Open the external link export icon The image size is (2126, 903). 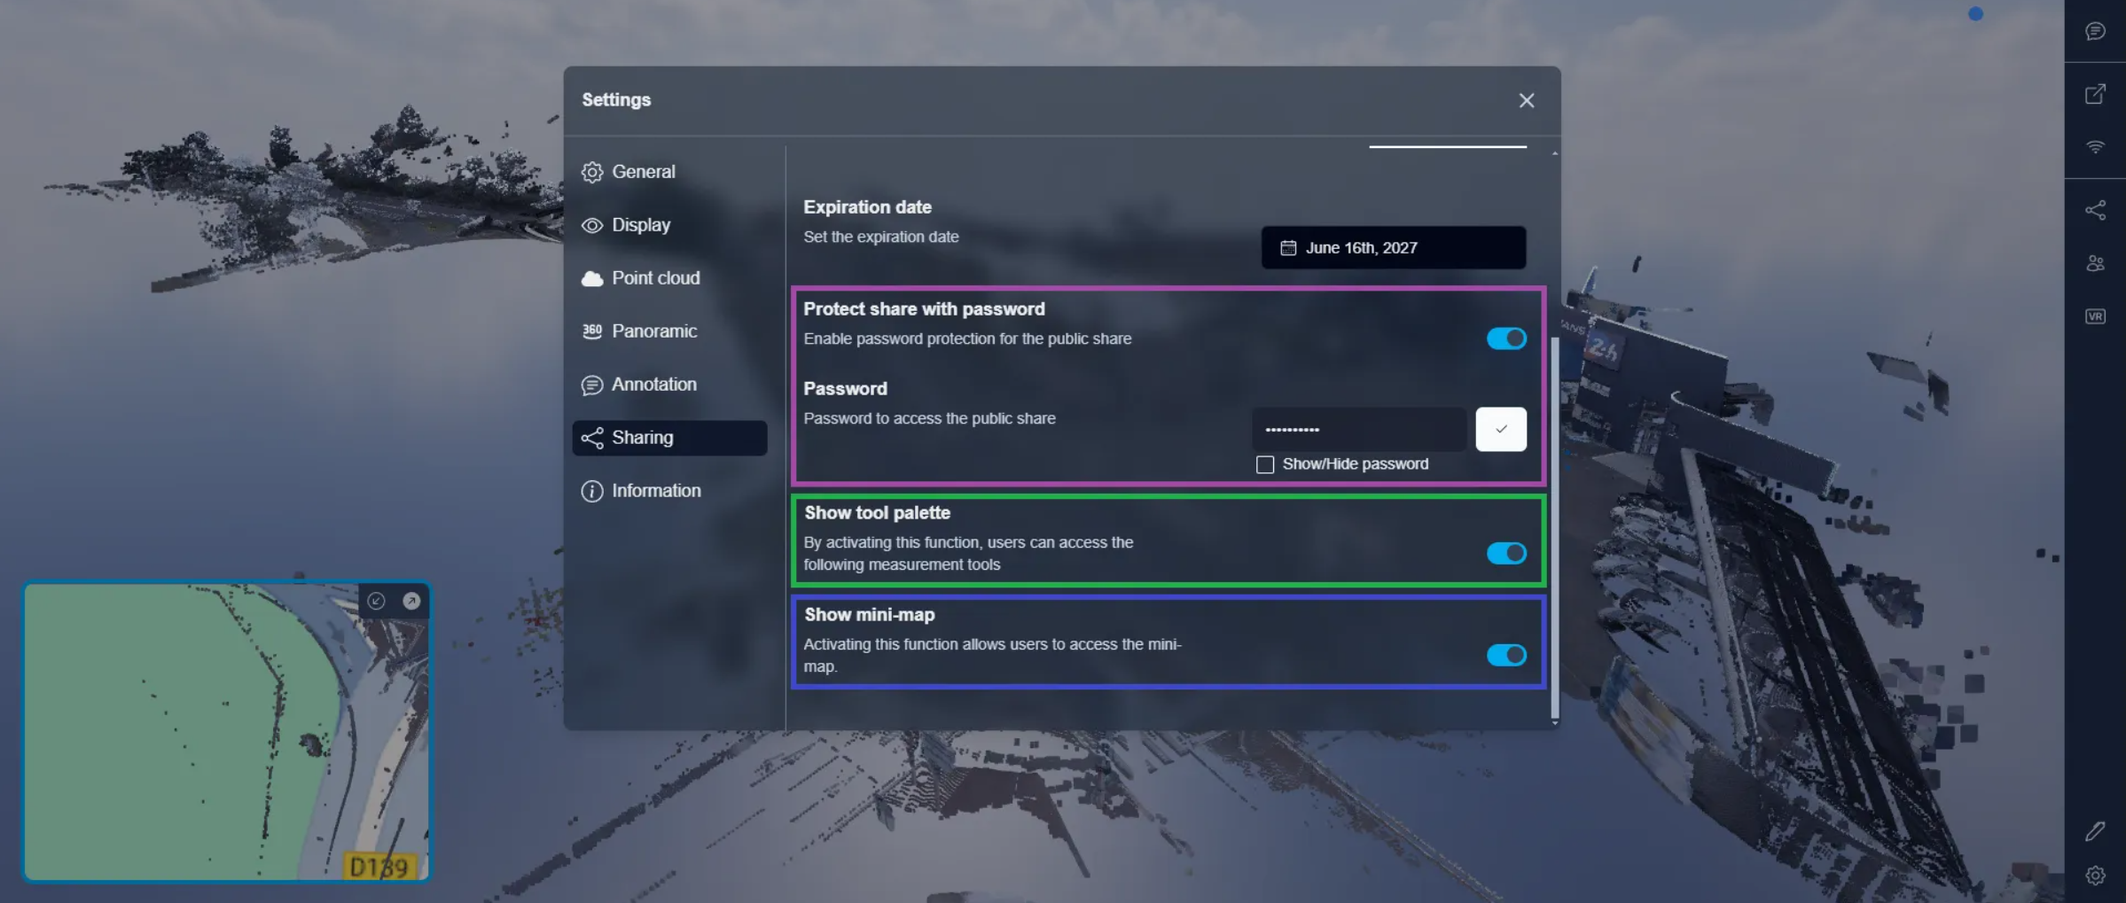click(2095, 94)
